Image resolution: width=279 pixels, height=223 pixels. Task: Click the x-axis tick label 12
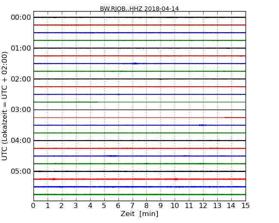coord(203,206)
